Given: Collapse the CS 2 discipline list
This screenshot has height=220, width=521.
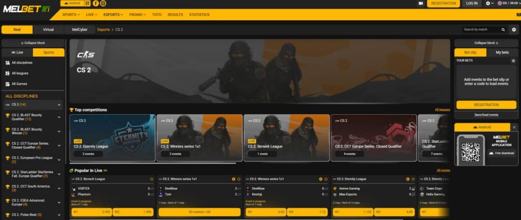Looking at the screenshot, I should coord(59,105).
